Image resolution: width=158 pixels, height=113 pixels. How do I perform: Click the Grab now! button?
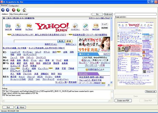108,14
